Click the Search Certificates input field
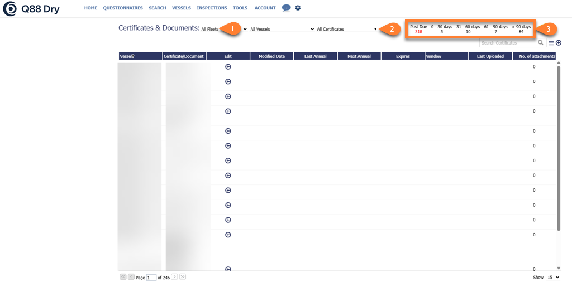Viewport: 572px width, 287px height. coord(508,43)
